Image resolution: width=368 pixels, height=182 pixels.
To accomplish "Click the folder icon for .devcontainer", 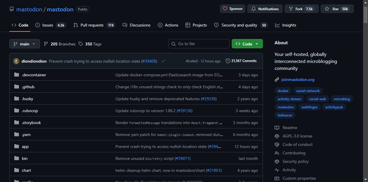I will click(17, 75).
